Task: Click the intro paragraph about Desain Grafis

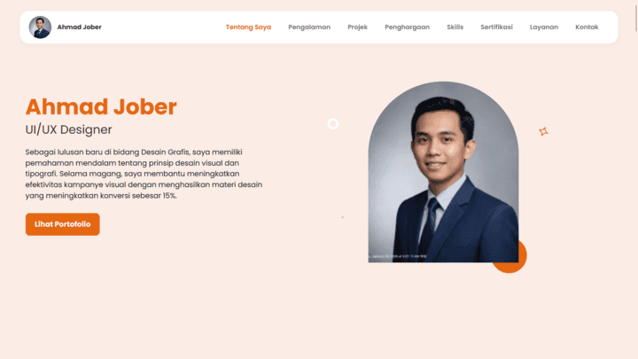Action: click(x=144, y=174)
